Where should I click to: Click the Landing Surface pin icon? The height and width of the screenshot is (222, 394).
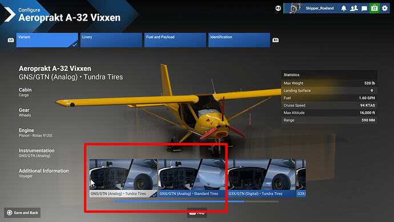coord(372,90)
